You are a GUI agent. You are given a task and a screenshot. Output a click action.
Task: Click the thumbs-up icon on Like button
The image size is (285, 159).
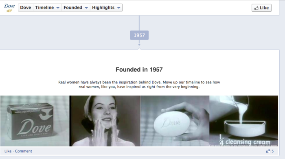pos(256,8)
